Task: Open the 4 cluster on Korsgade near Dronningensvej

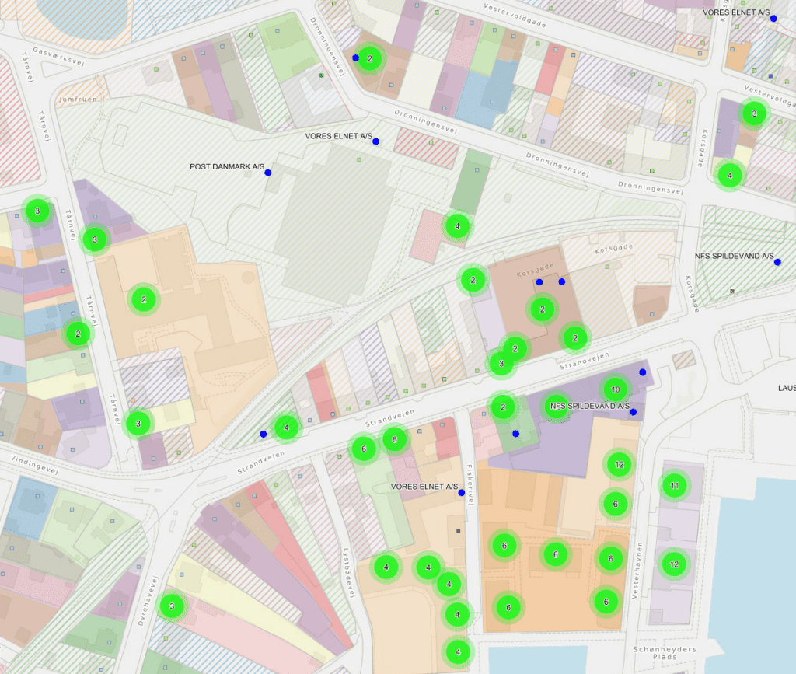Action: click(729, 175)
